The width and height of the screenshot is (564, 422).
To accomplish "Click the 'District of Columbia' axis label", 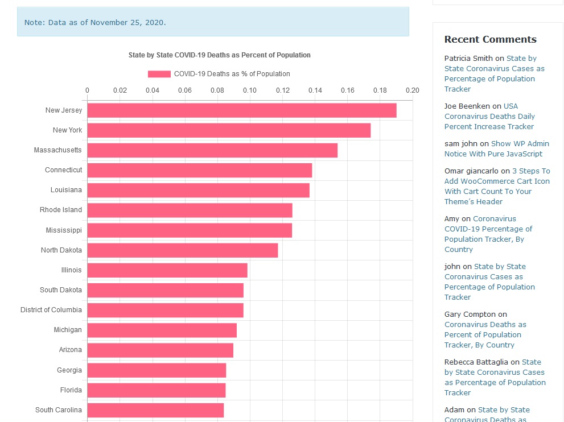I will click(51, 310).
